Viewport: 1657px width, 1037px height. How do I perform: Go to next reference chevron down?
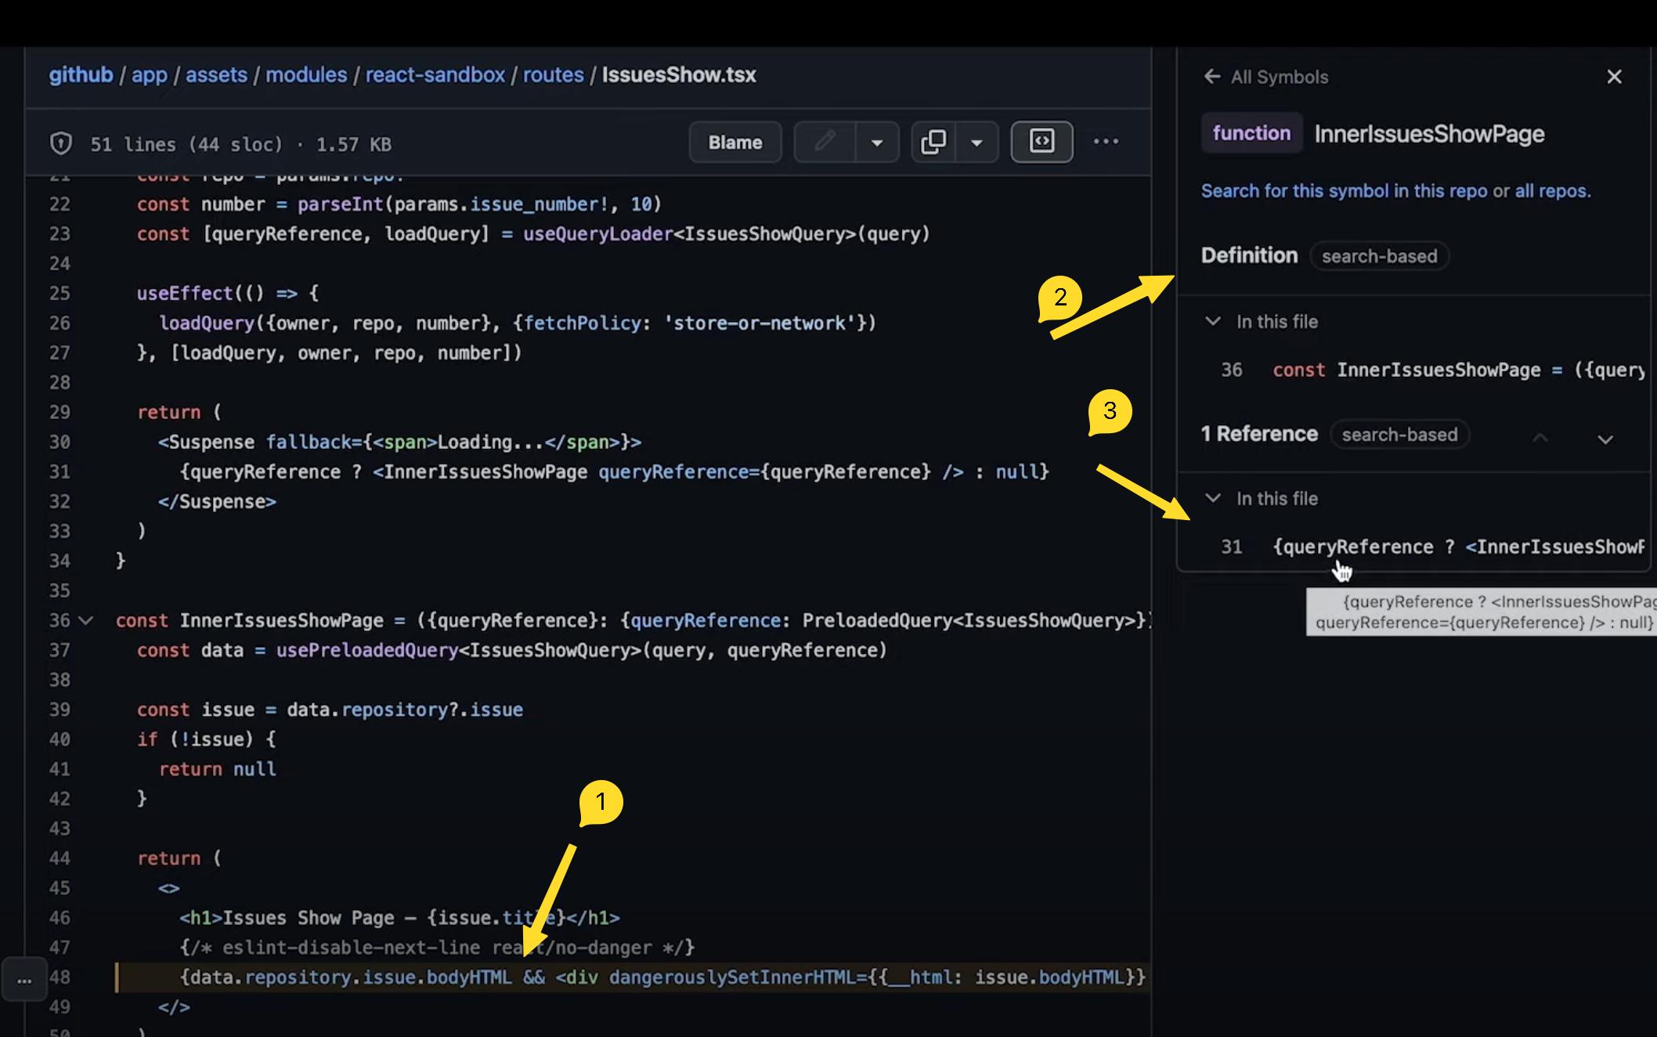pyautogui.click(x=1605, y=439)
